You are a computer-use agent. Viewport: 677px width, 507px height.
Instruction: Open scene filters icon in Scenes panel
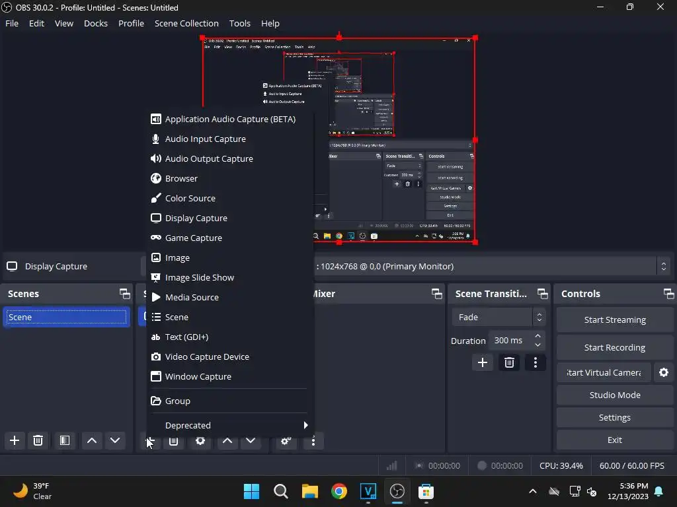pos(65,440)
